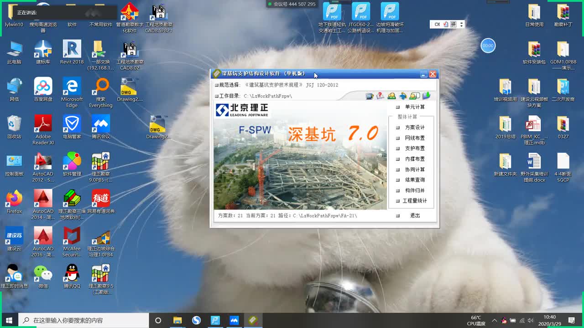Click the CH language indicator on the IME bar
584x328 pixels.
point(437,25)
